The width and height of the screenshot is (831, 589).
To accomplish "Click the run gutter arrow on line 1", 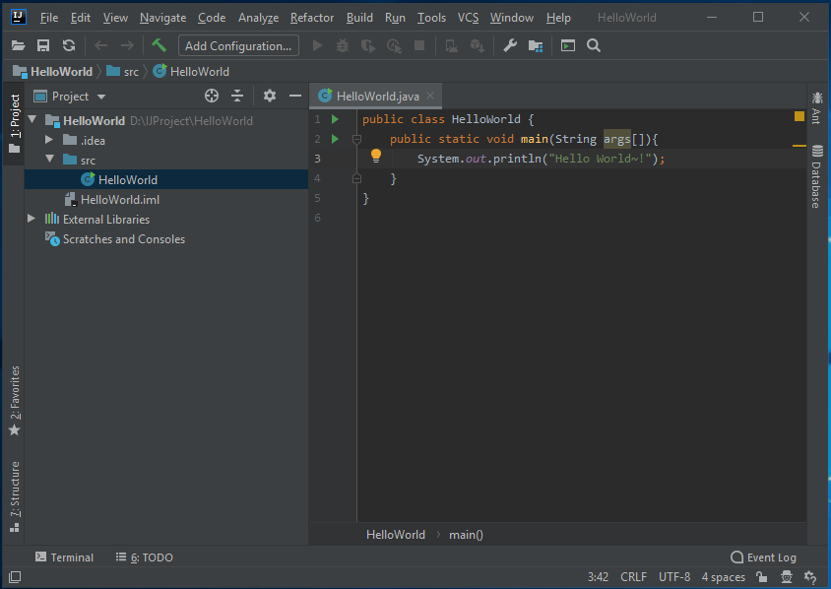I will click(335, 119).
